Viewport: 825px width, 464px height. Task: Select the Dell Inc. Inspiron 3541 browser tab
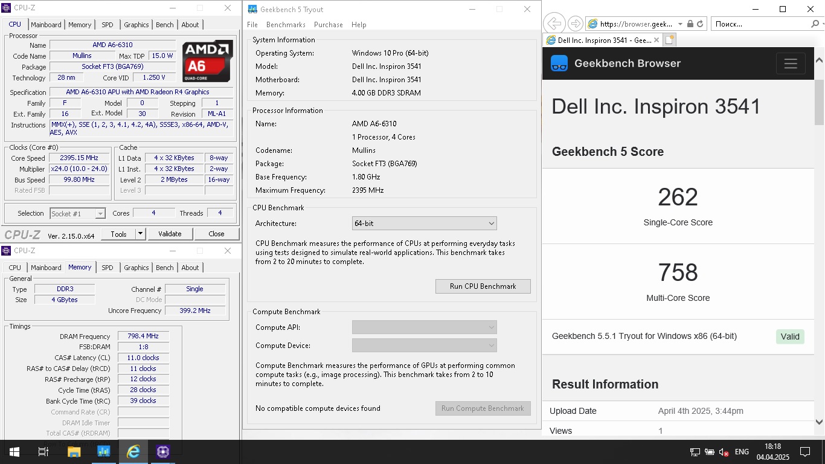(x=602, y=40)
